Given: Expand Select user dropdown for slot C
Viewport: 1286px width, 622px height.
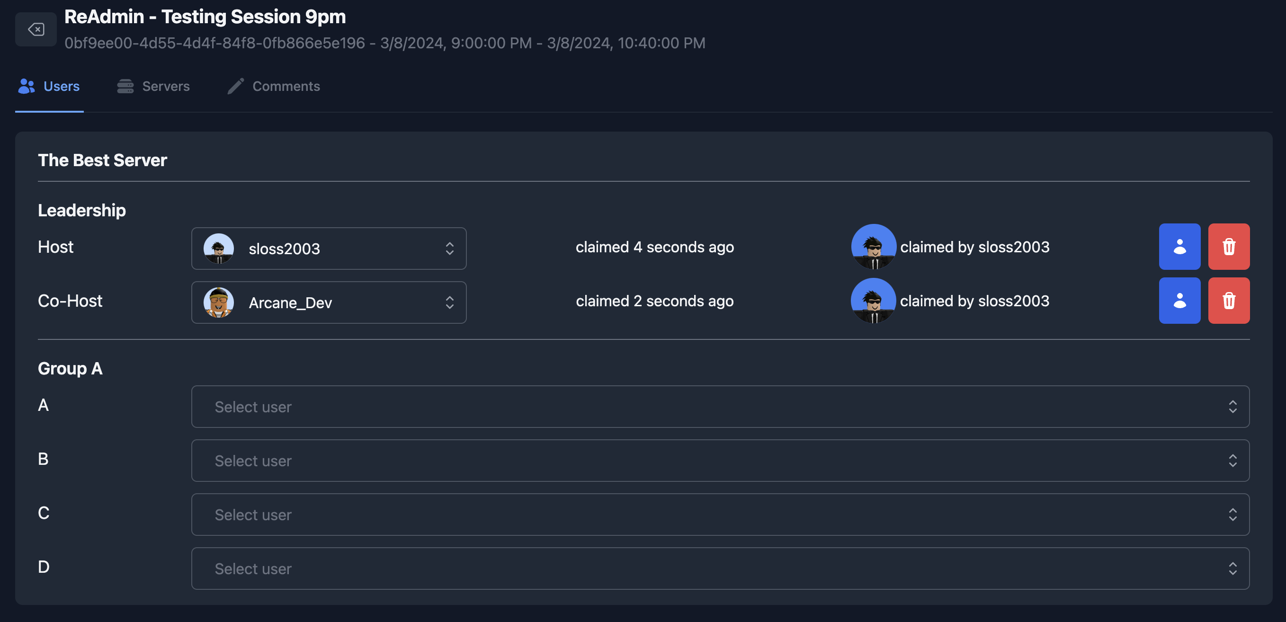Looking at the screenshot, I should point(720,514).
